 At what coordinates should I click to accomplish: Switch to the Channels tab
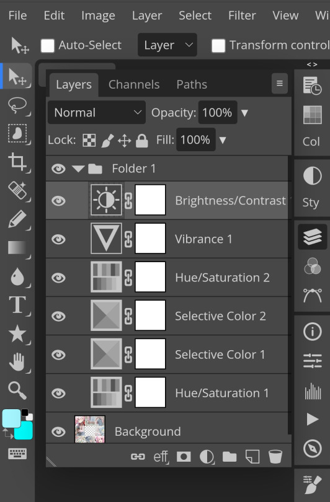click(133, 84)
